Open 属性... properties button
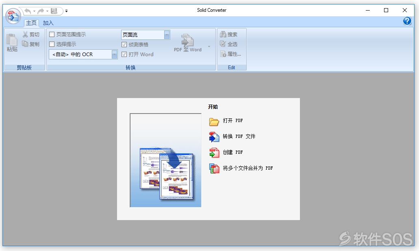 tap(230, 54)
